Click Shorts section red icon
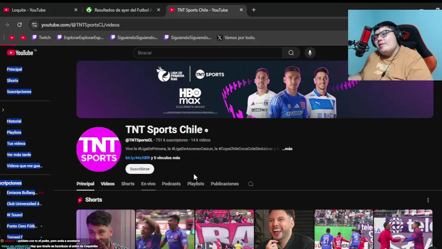The height and width of the screenshot is (249, 442). pos(80,200)
